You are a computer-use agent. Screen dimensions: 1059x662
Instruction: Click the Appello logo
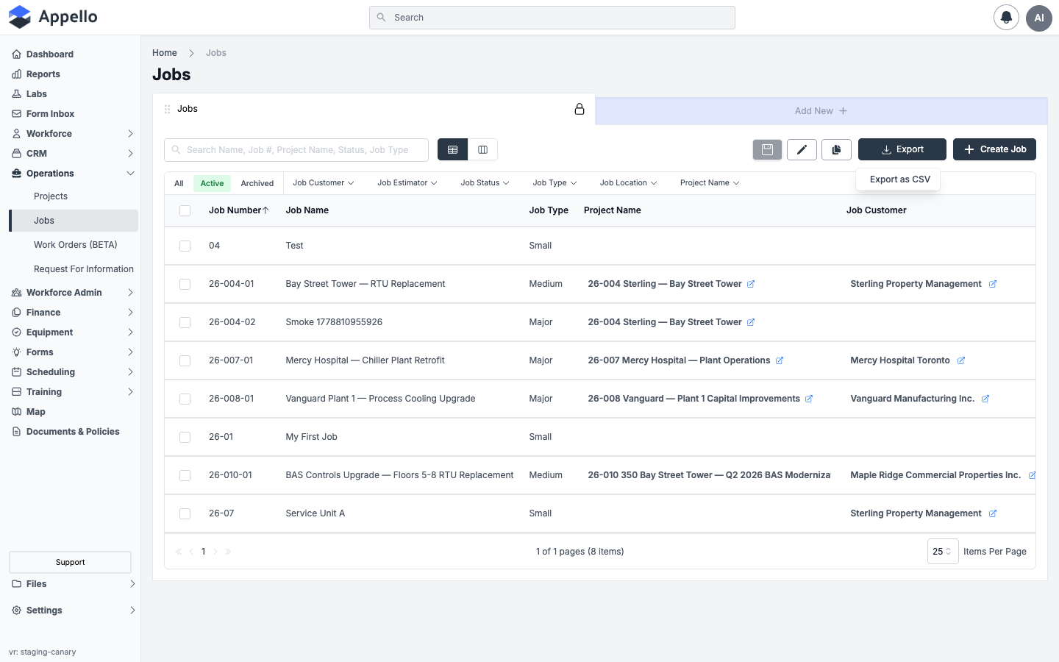click(x=53, y=17)
